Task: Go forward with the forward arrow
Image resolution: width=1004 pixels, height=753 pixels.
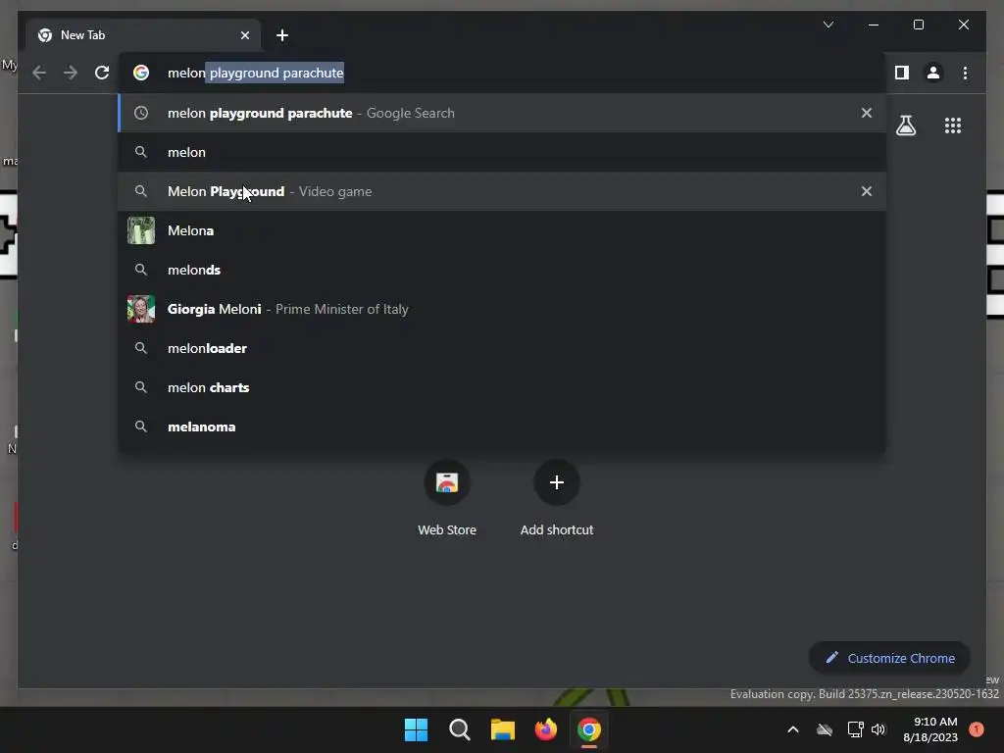Action: point(71,73)
